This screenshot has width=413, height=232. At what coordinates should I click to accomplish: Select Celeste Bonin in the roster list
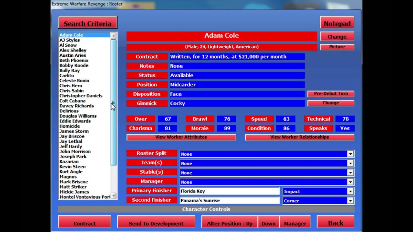pyautogui.click(x=74, y=81)
